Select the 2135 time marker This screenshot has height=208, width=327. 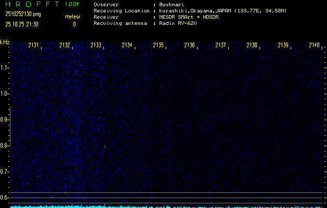pos(158,45)
